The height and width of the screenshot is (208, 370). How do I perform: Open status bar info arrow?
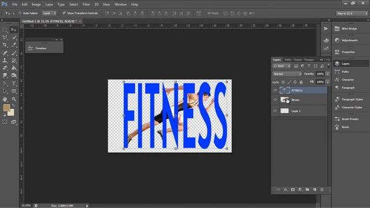coord(87,206)
